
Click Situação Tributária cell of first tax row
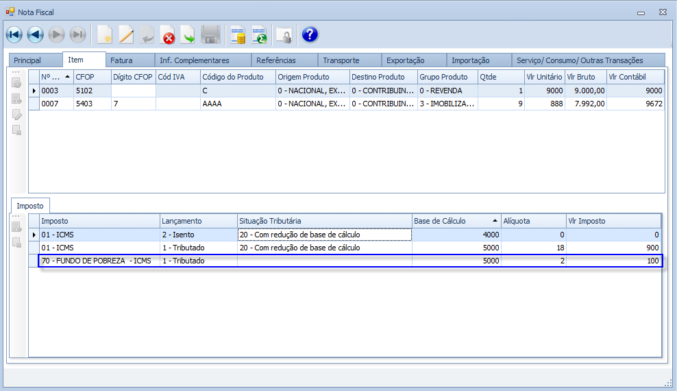tap(324, 235)
